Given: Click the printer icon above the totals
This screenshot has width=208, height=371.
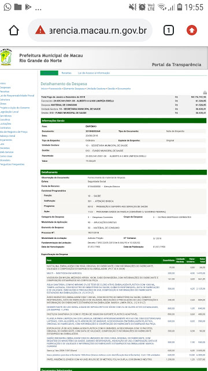Looking at the screenshot, I should (x=205, y=93).
